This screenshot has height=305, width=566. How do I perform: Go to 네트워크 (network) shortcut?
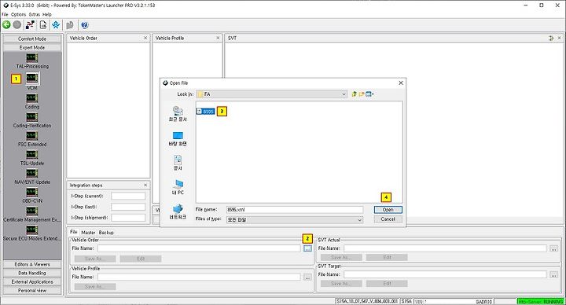point(178,212)
